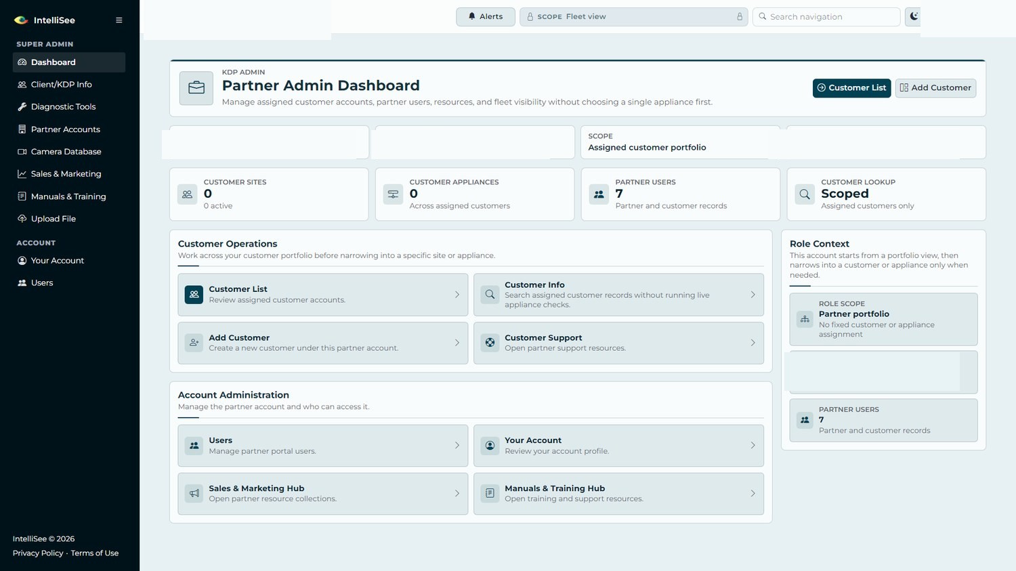Image resolution: width=1016 pixels, height=571 pixels.
Task: Open the Customer Support card title
Action: pyautogui.click(x=543, y=338)
